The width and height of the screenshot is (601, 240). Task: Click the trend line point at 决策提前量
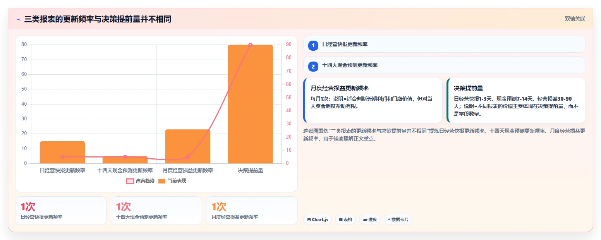click(x=250, y=45)
